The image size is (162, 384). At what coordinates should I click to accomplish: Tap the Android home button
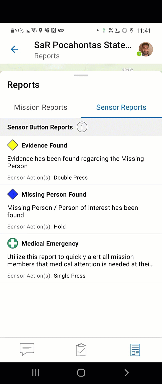pos(81,373)
